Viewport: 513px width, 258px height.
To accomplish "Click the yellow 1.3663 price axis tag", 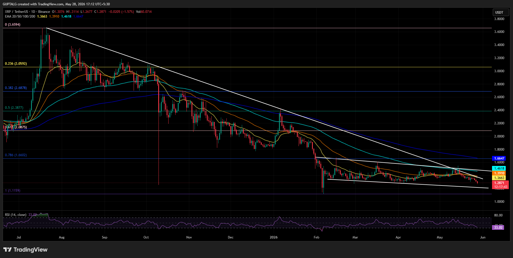I will pyautogui.click(x=499, y=178).
